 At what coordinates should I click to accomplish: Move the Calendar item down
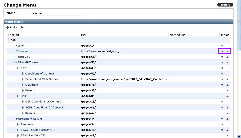222,51
